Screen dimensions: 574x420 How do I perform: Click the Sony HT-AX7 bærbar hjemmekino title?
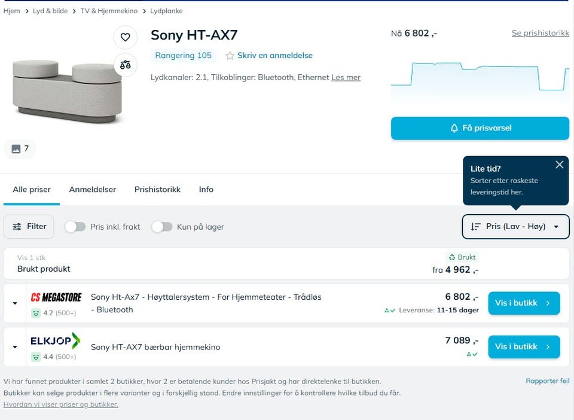[x=155, y=347]
